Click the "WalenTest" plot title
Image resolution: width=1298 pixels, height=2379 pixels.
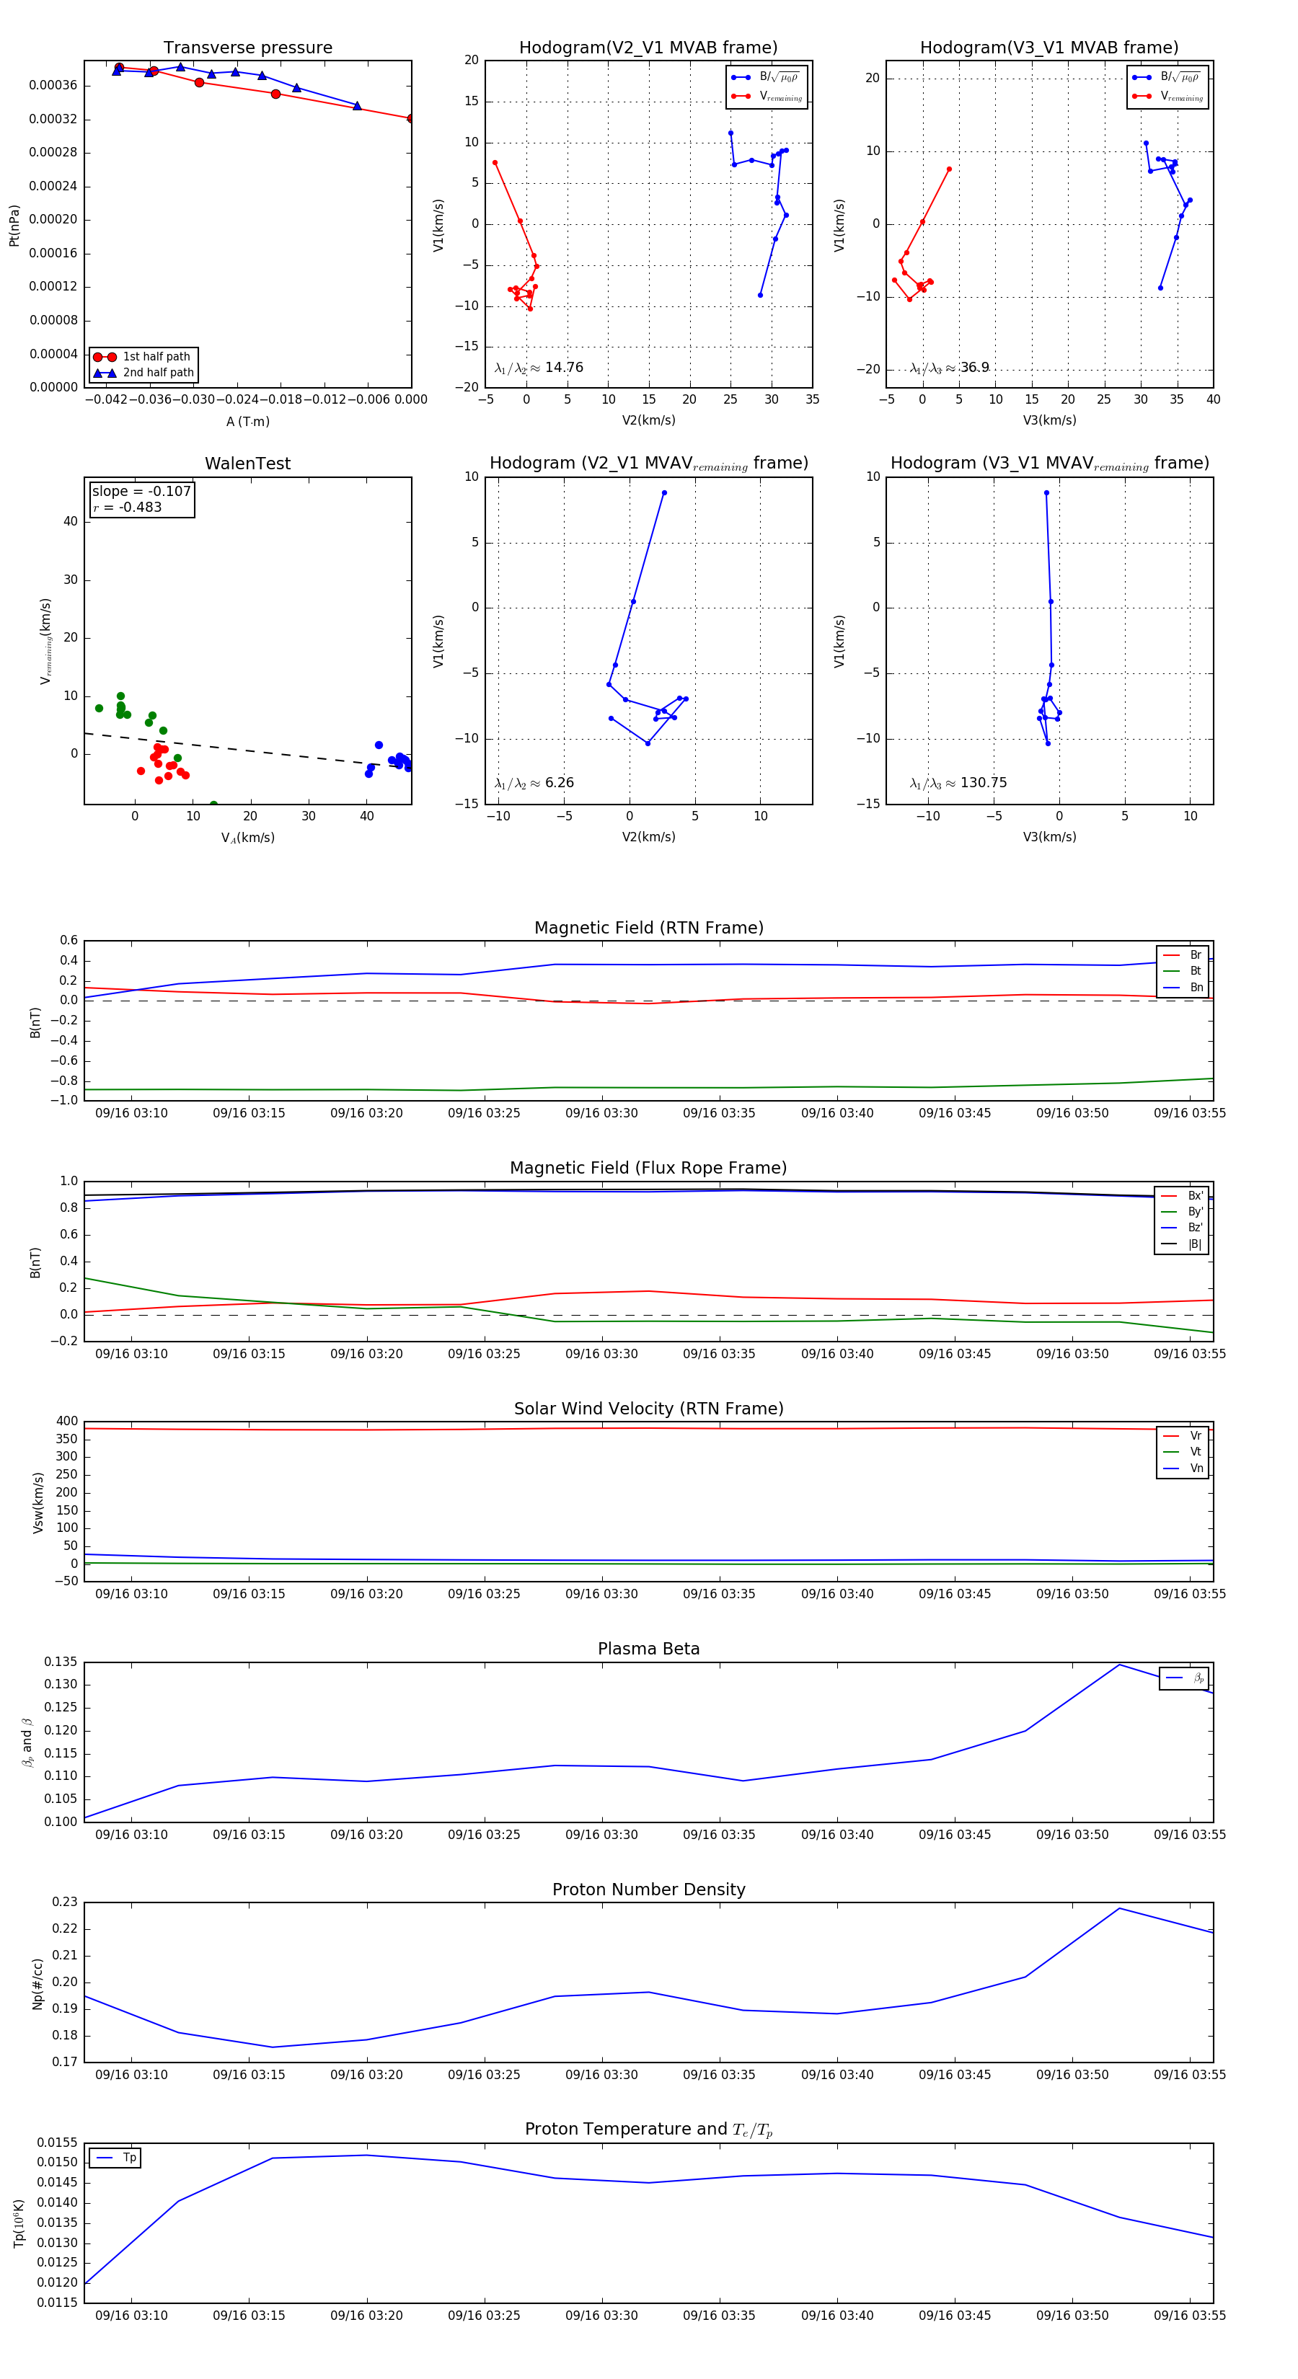(x=247, y=464)
